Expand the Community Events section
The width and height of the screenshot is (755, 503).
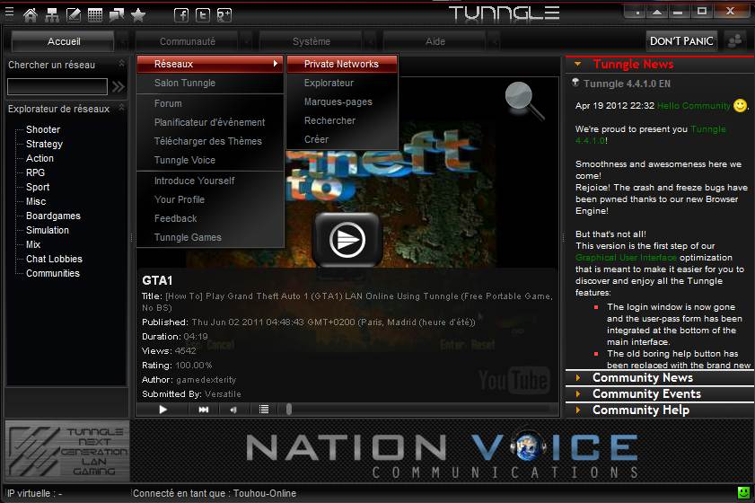pyautogui.click(x=578, y=394)
